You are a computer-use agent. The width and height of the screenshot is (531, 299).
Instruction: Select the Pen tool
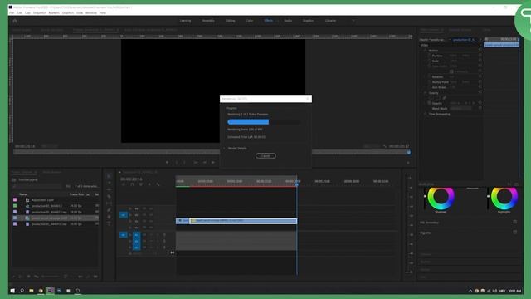(109, 210)
